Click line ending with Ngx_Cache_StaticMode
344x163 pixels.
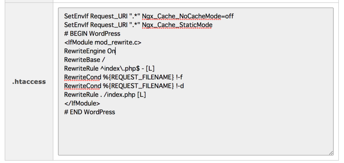[138, 25]
